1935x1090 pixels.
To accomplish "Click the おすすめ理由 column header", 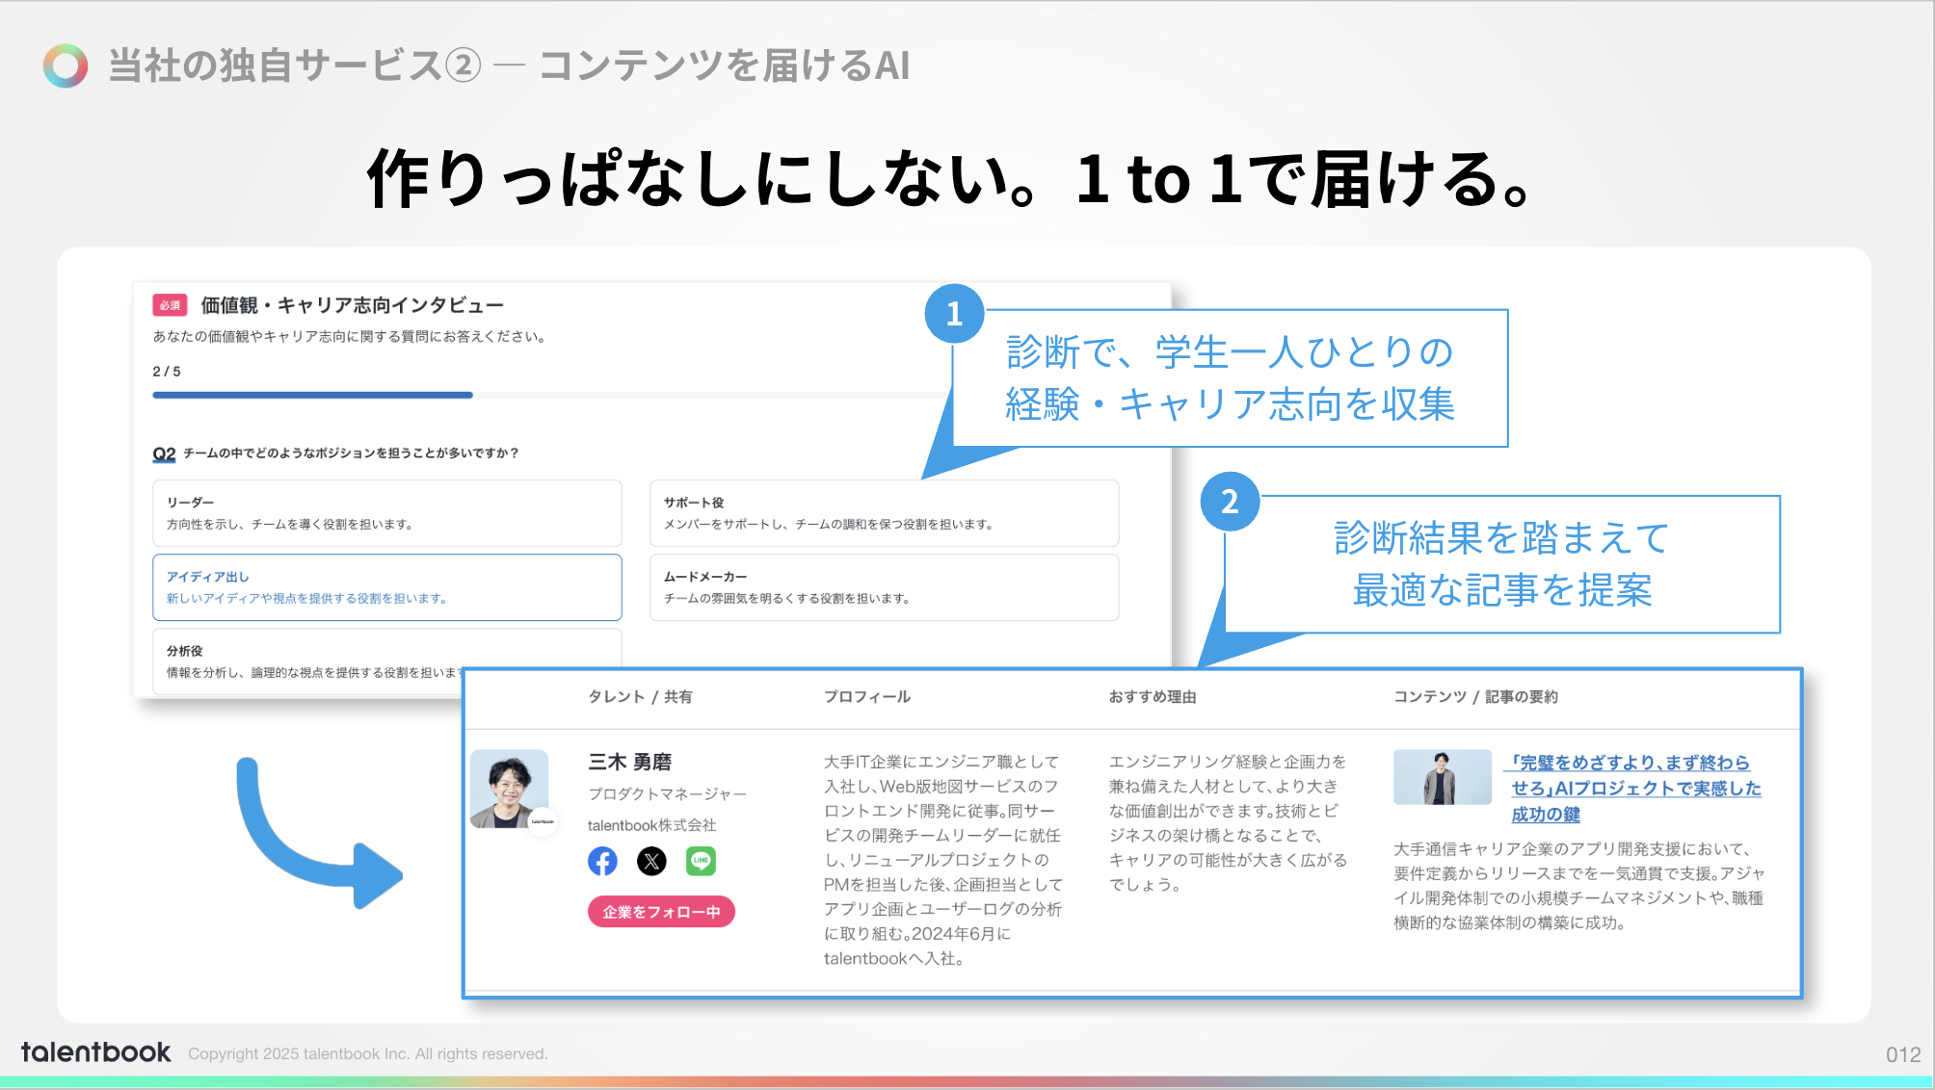I will [x=1153, y=696].
